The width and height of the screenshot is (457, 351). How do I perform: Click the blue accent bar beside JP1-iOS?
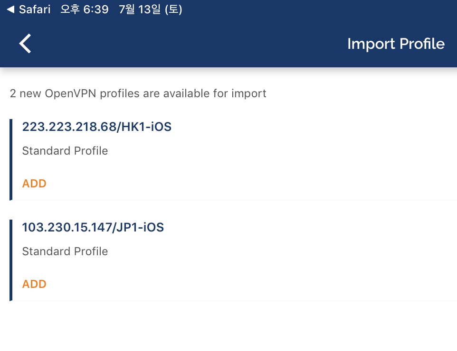click(x=11, y=260)
